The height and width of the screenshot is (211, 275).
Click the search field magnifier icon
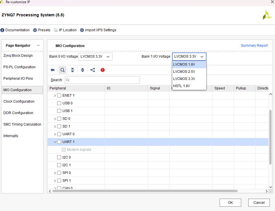click(68, 80)
